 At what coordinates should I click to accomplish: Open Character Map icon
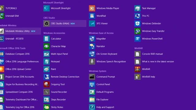(x=47, y=46)
